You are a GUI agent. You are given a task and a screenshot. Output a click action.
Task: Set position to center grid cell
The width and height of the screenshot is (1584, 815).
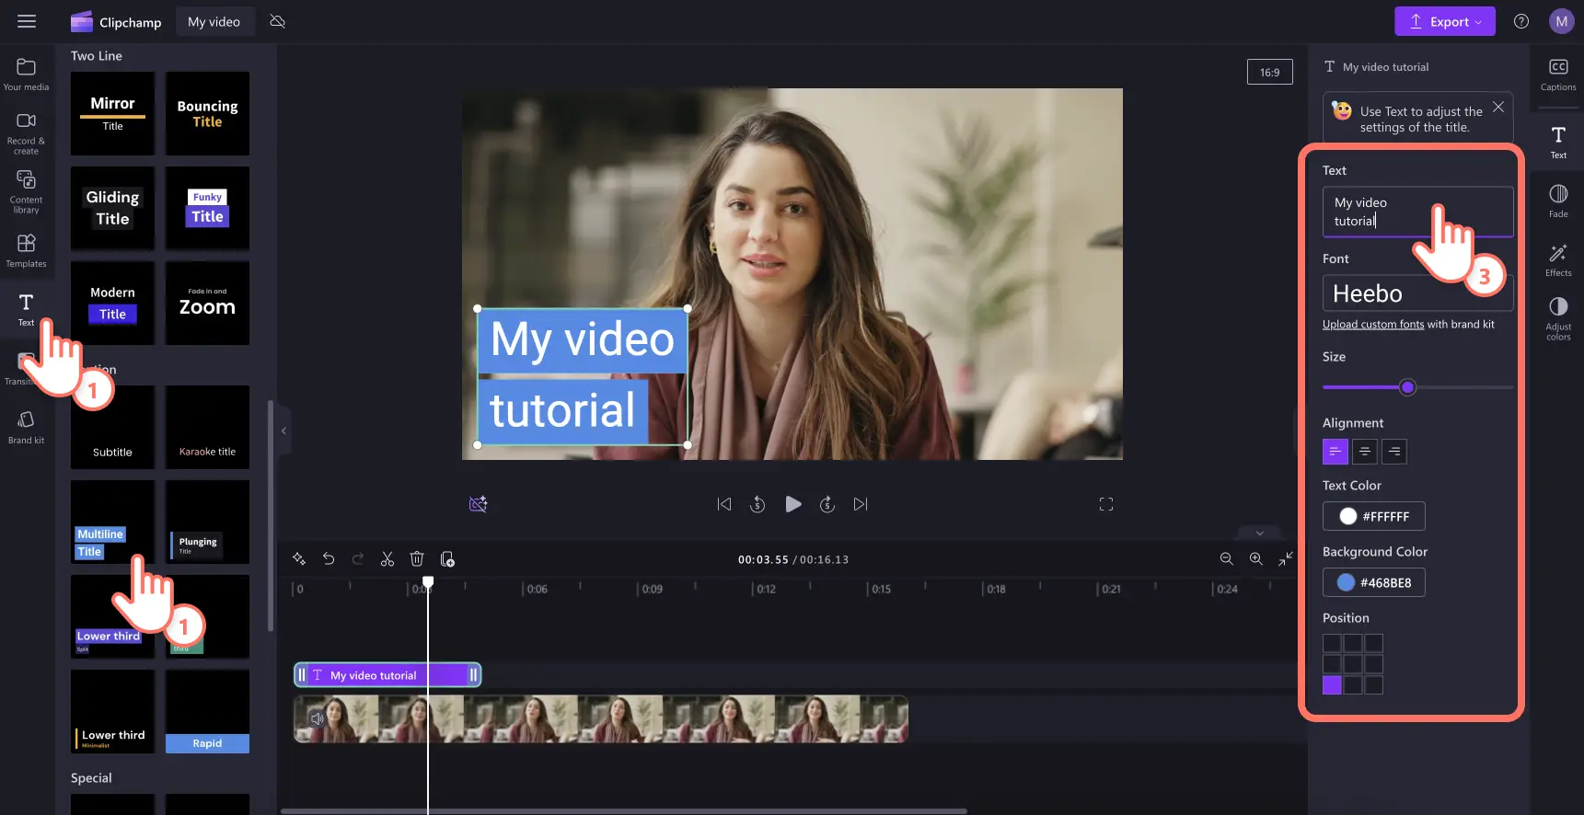pos(1353,664)
